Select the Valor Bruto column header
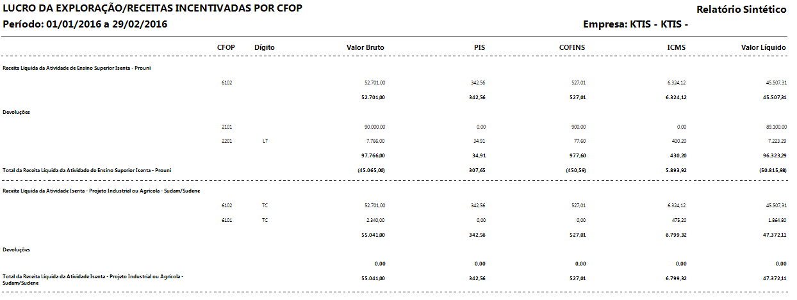Image resolution: width=797 pixels, height=300 pixels. (365, 47)
